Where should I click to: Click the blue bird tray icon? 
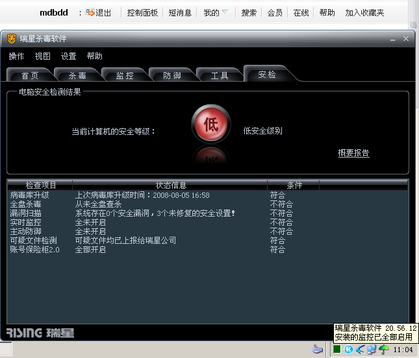pyautogui.click(x=360, y=349)
